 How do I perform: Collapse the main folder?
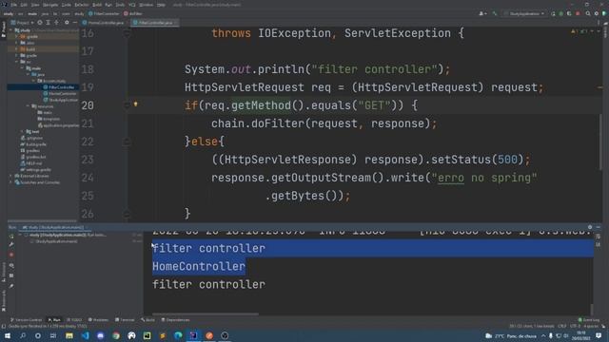click(x=22, y=68)
